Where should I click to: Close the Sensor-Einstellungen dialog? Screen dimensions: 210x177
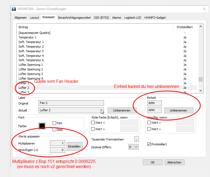pyautogui.click(x=204, y=9)
